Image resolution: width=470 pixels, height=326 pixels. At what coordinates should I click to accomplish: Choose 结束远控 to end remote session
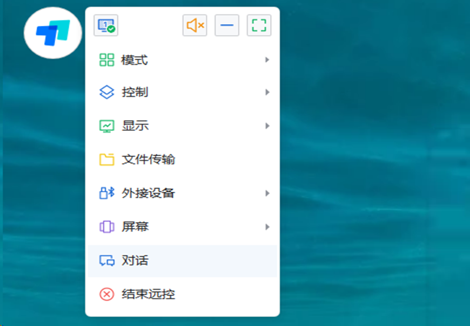pos(183,294)
